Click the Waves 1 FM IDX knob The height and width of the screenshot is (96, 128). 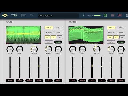[58, 49]
